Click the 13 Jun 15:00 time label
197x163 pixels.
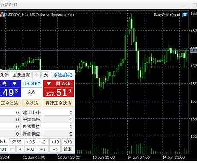point(104,157)
